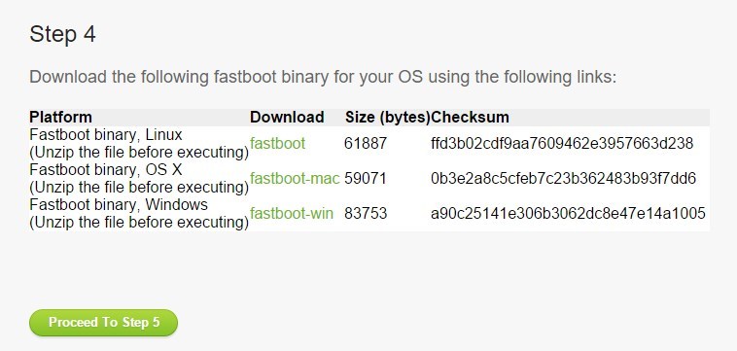Screen dimensions: 737x351
Task: Click the Windows checksum a90c2514 value
Action: (x=568, y=213)
